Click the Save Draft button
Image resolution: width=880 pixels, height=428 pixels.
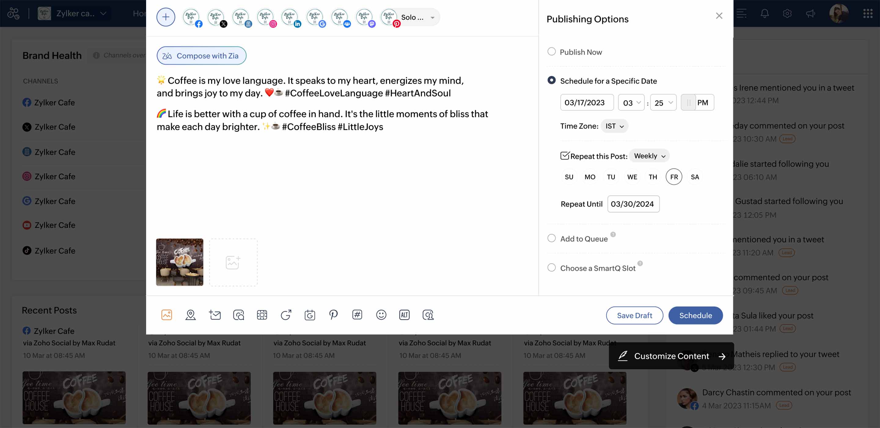(634, 315)
